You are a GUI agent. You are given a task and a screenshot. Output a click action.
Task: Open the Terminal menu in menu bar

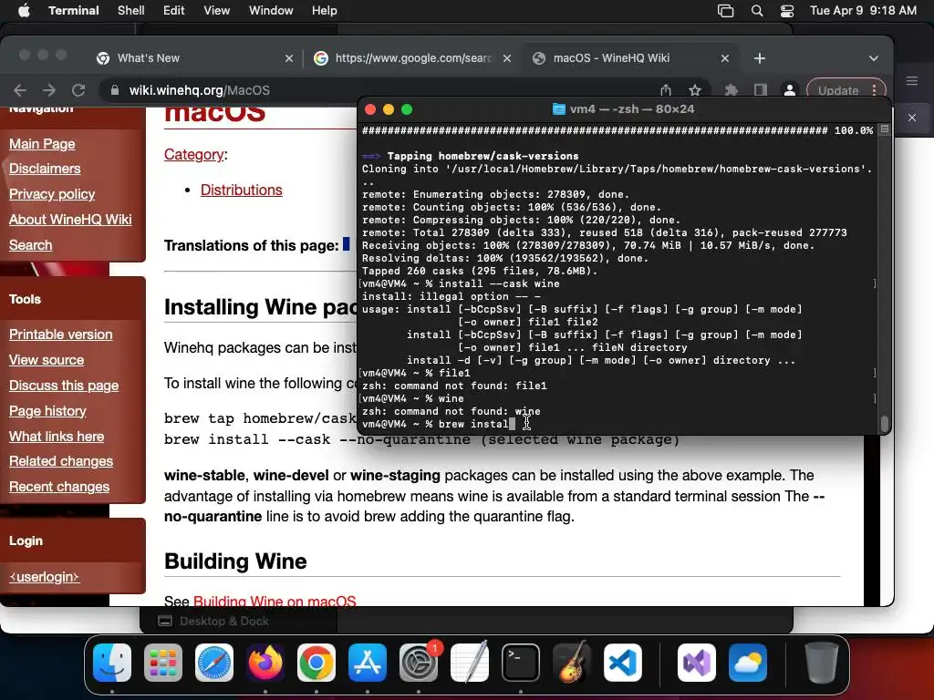coord(74,11)
